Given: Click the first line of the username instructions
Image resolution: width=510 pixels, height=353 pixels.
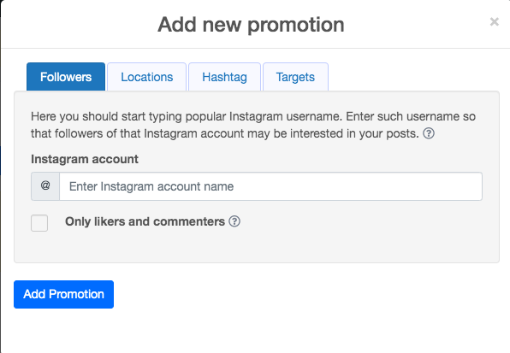Looking at the screenshot, I should point(253,116).
